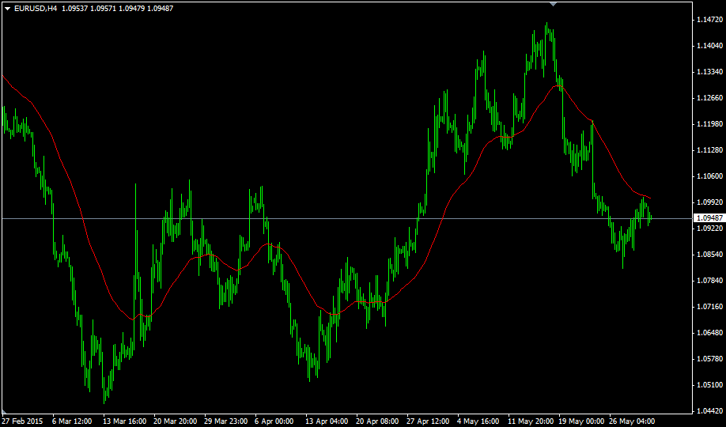Image resolution: width=726 pixels, height=427 pixels.
Task: Click the 1.04420 price axis label
Action: pyautogui.click(x=710, y=411)
